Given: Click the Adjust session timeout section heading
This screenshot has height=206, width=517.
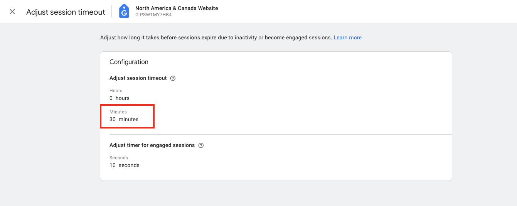Looking at the screenshot, I should click(138, 78).
